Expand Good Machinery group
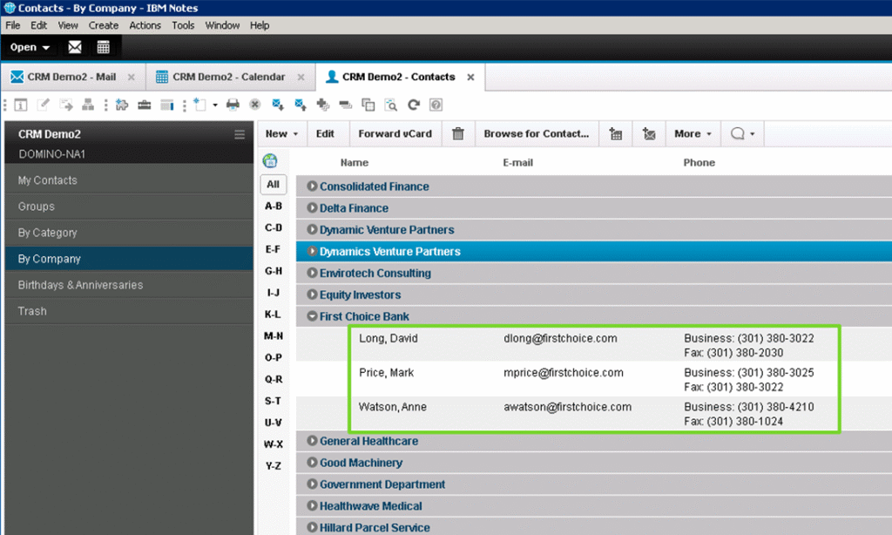Screen dimensions: 892x535 coord(312,462)
